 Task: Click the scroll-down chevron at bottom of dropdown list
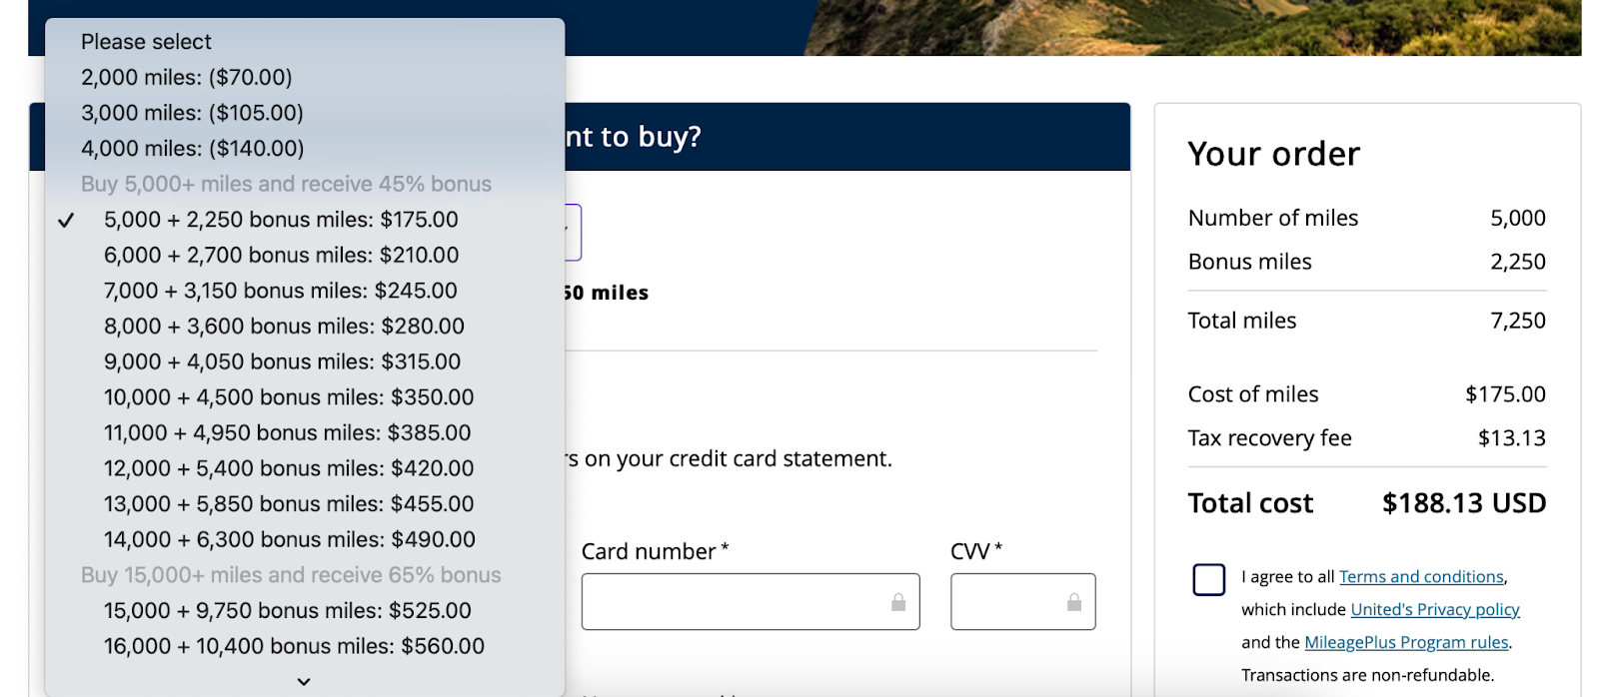coord(304,681)
